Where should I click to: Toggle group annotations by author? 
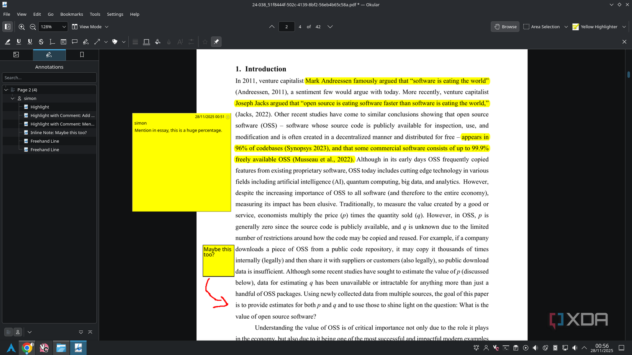(x=18, y=332)
